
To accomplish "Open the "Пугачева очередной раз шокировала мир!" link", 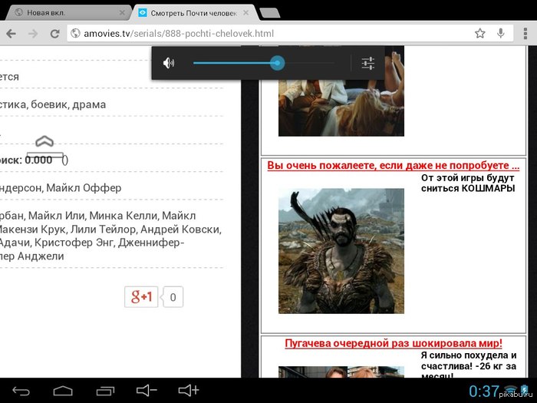I will pos(393,342).
